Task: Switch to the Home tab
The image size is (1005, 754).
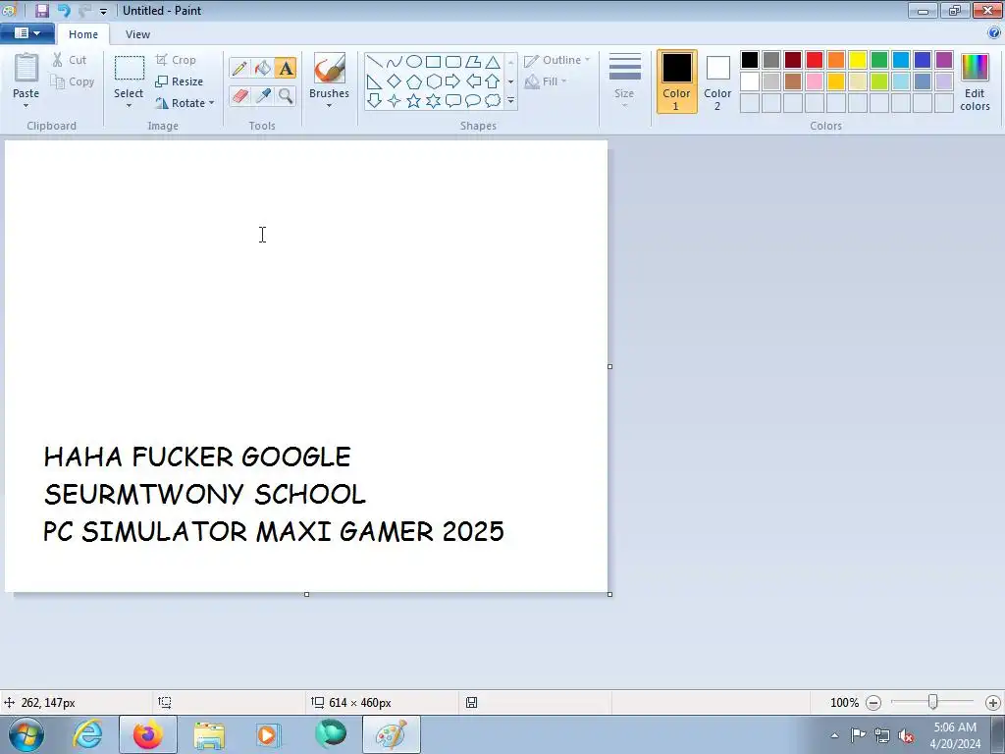Action: click(83, 34)
